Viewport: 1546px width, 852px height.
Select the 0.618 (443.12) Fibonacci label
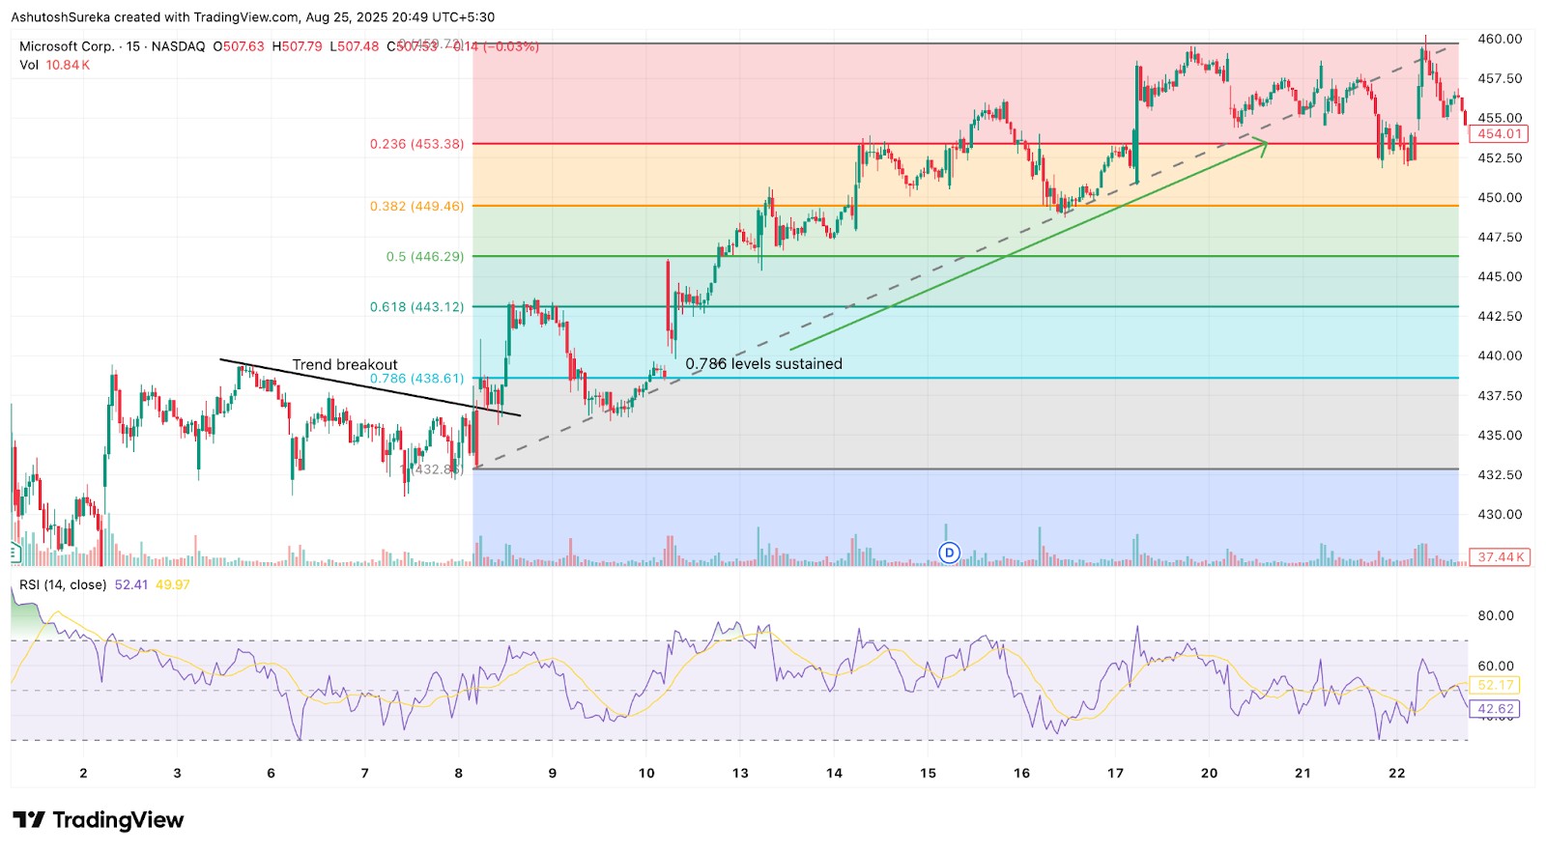click(416, 307)
